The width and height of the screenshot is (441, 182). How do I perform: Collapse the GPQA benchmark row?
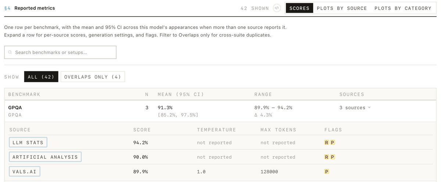coord(220,111)
